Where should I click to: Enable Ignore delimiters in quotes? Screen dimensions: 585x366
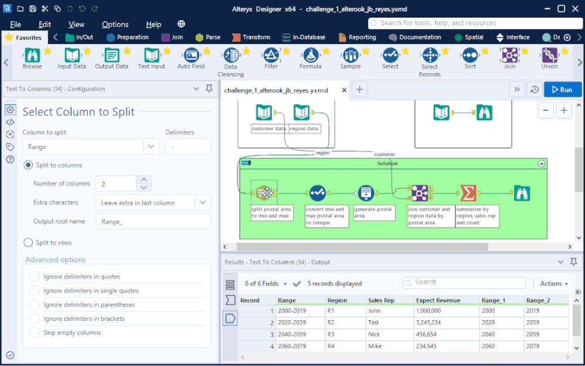(35, 277)
